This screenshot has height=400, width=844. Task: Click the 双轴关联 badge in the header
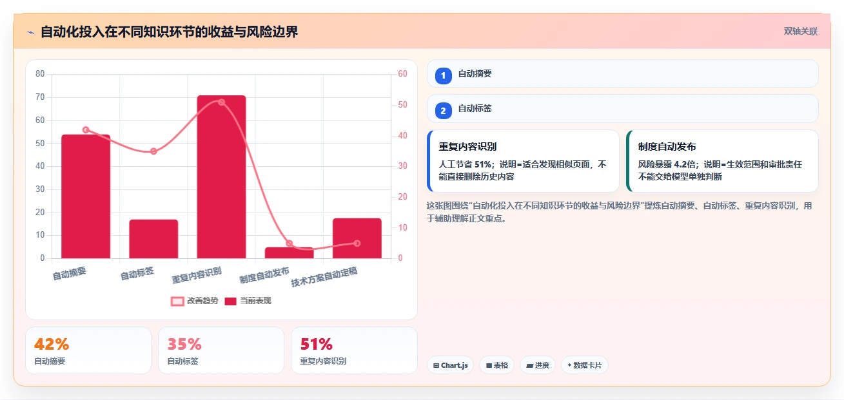801,31
